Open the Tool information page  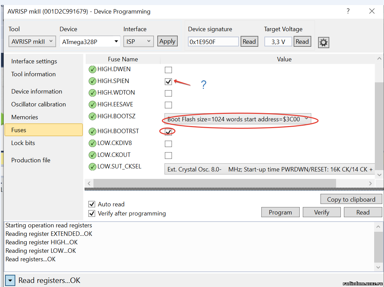pyautogui.click(x=33, y=74)
